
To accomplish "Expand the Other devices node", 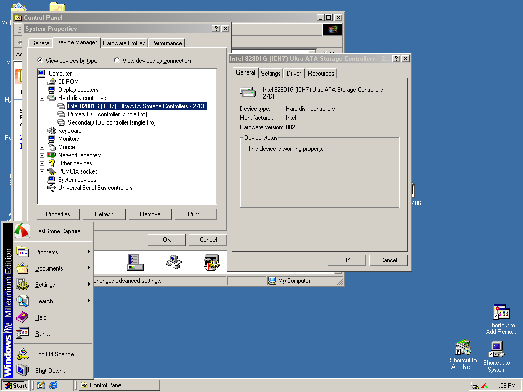I will click(x=42, y=163).
